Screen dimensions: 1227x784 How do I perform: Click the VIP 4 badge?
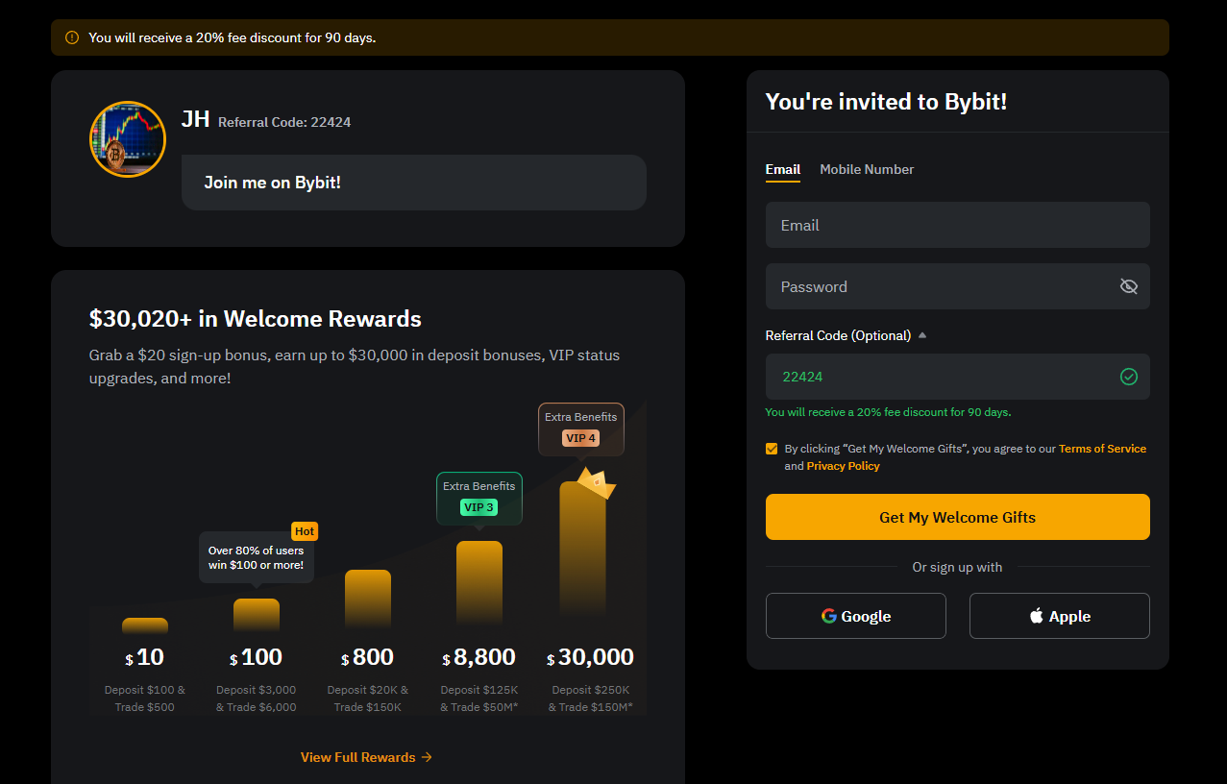(x=580, y=438)
